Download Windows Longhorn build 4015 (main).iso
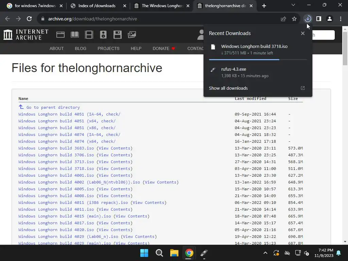The width and height of the screenshot is (348, 261). click(65, 216)
